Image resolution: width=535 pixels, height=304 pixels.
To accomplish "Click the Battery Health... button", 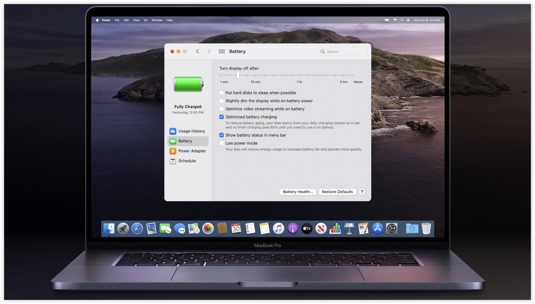I will (298, 192).
